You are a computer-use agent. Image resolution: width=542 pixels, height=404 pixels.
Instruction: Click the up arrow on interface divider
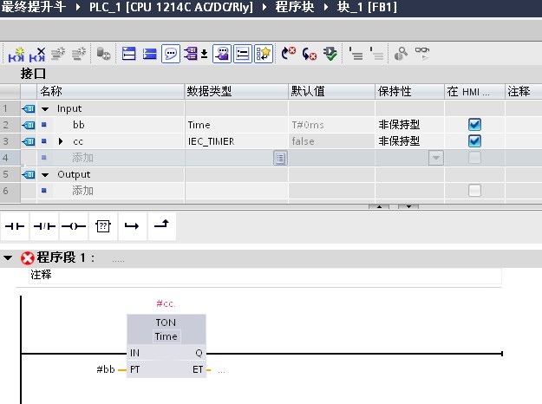pos(379,206)
